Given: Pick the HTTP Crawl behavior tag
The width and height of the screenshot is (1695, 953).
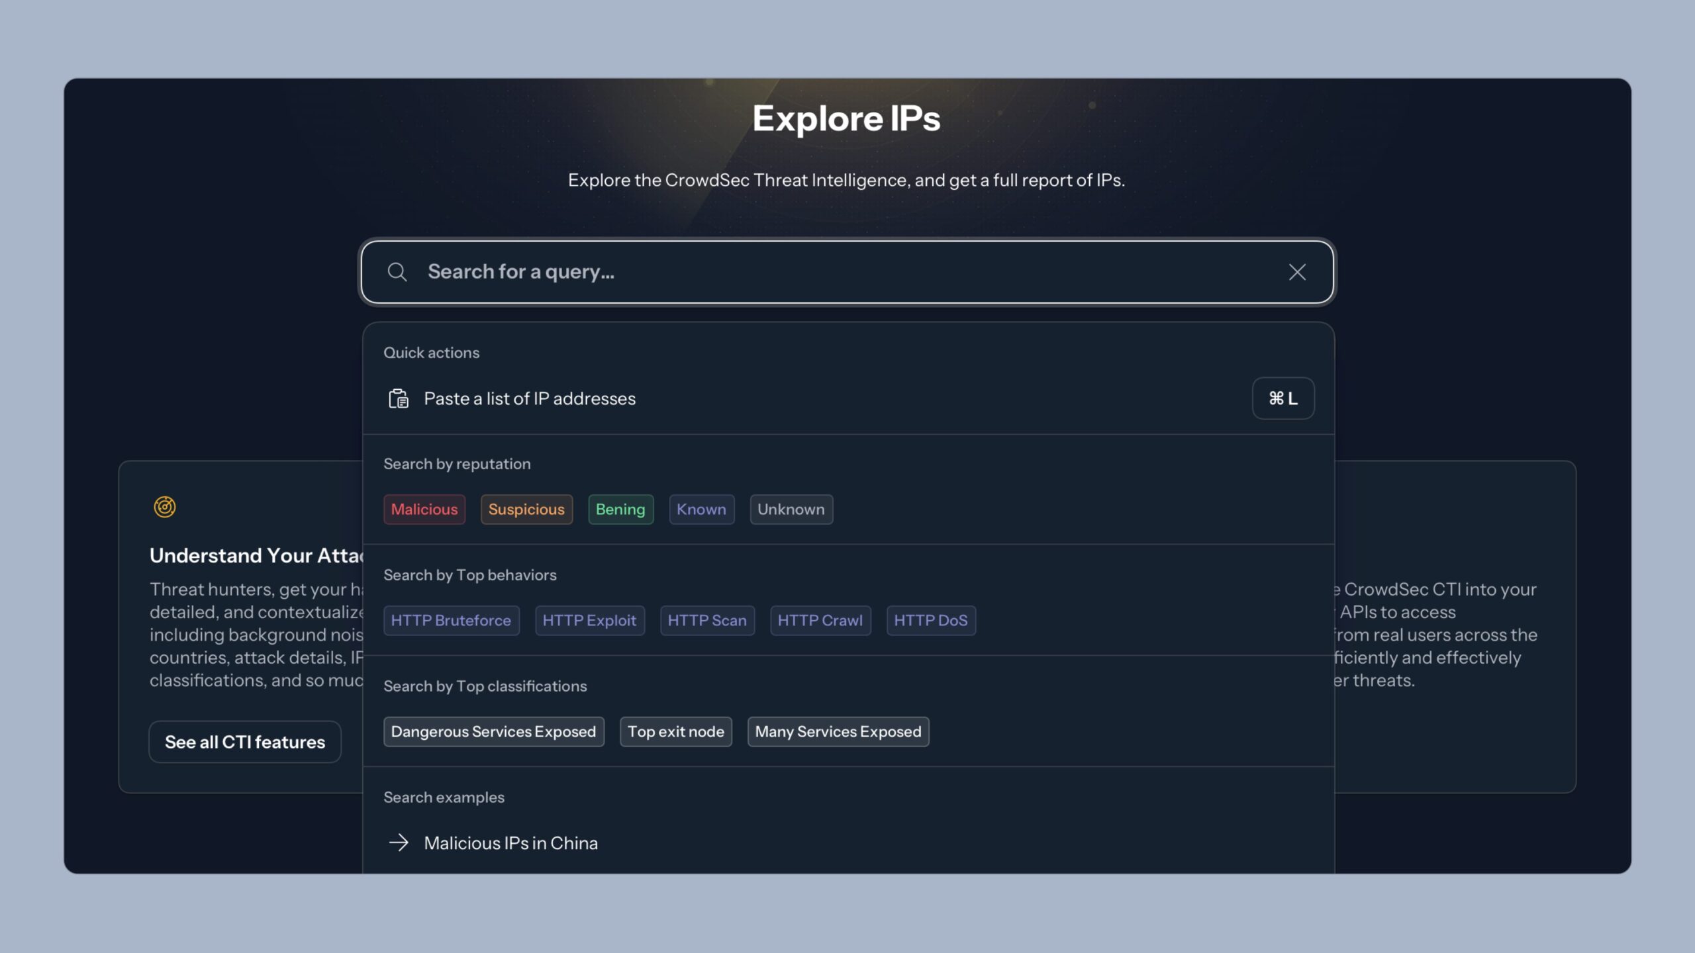Looking at the screenshot, I should 820,621.
